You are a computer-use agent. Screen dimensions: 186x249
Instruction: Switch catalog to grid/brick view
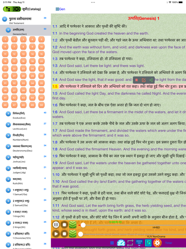(16, 9)
